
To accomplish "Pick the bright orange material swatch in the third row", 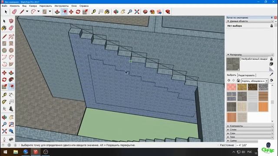I will point(263,107).
